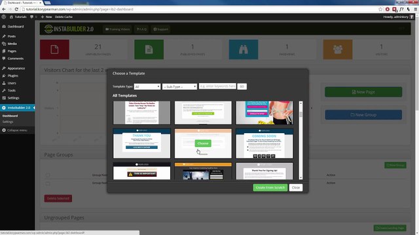Collapse the admin sidebar menu
This screenshot has height=235, width=419.
click(x=14, y=131)
